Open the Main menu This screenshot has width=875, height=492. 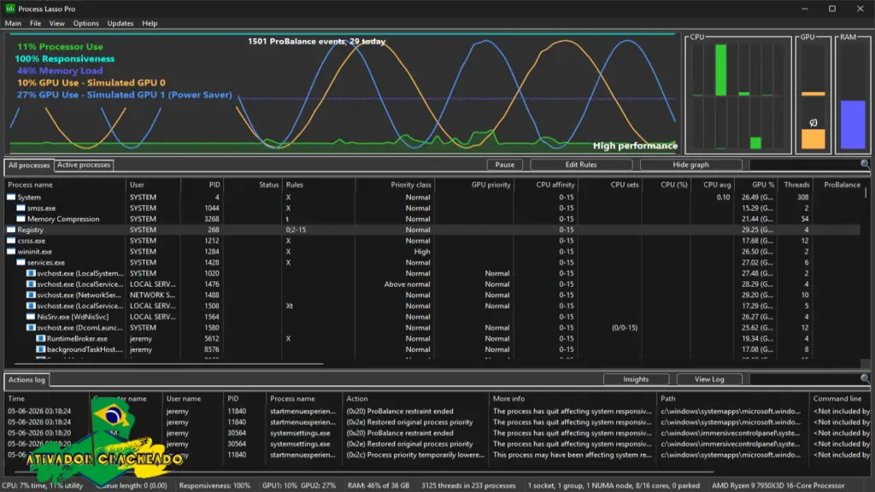point(13,23)
